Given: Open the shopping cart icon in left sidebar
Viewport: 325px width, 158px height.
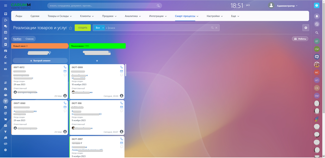Looking at the screenshot, I should click(6, 119).
